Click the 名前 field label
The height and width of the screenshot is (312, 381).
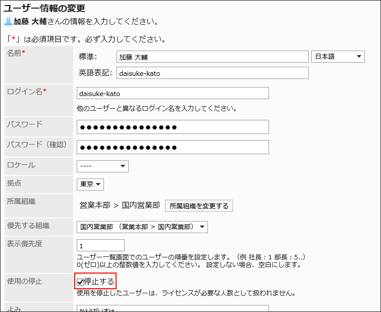tap(14, 53)
